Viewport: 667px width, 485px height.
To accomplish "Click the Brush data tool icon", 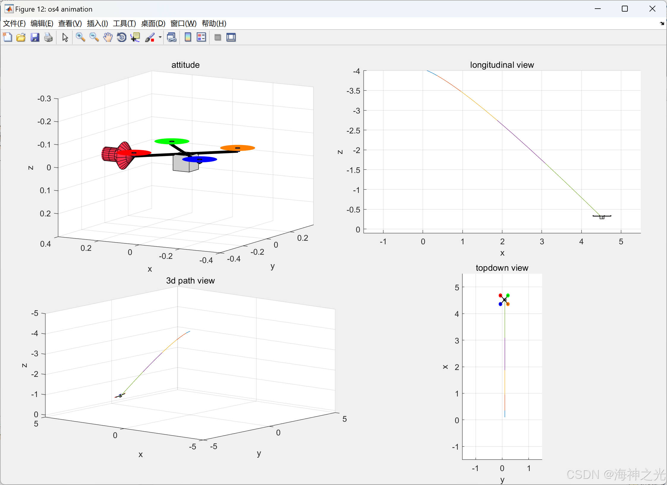I will pyautogui.click(x=150, y=37).
